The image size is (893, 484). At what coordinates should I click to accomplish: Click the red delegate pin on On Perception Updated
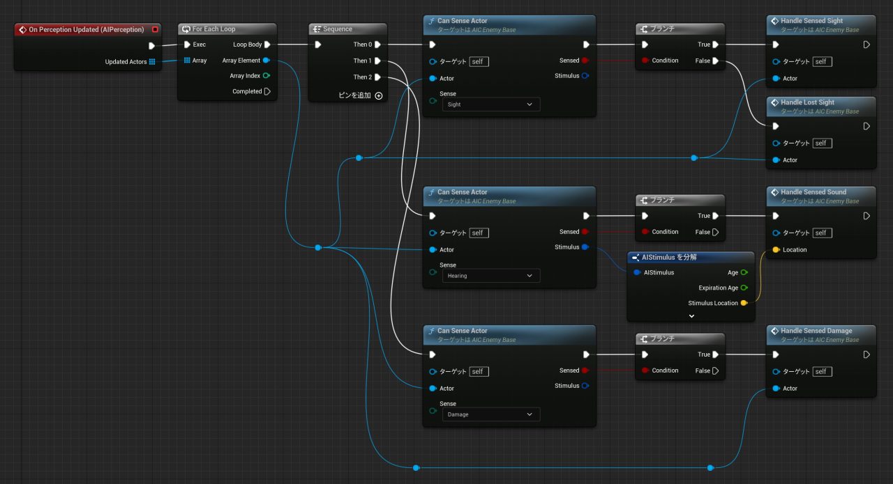[x=155, y=30]
